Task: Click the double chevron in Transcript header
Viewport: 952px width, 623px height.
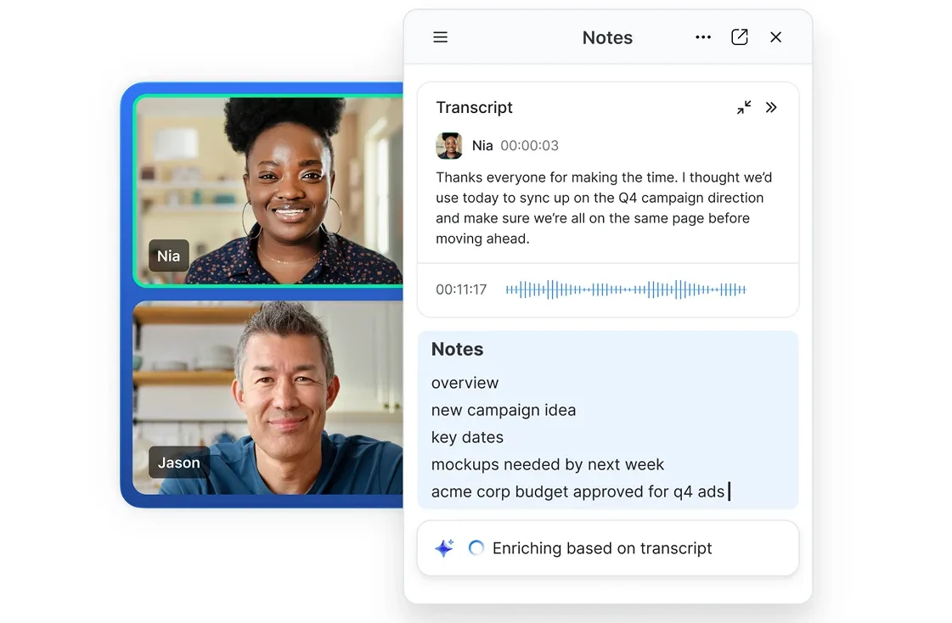Action: (771, 108)
